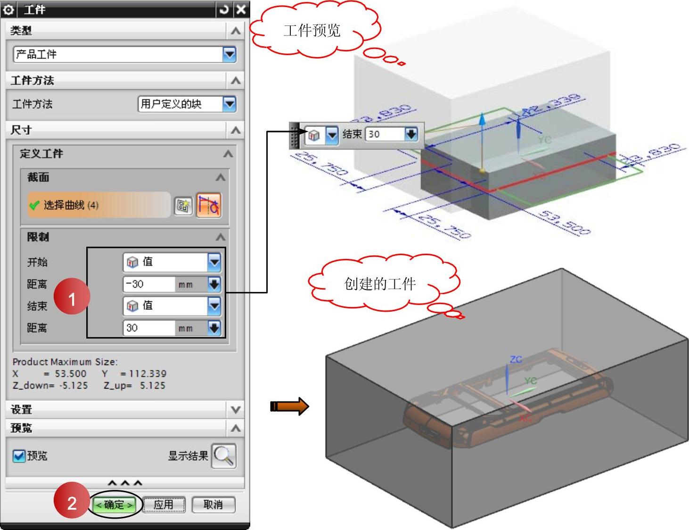The height and width of the screenshot is (530, 689).
Task: Collapse the 工件方法 section
Action: (235, 81)
